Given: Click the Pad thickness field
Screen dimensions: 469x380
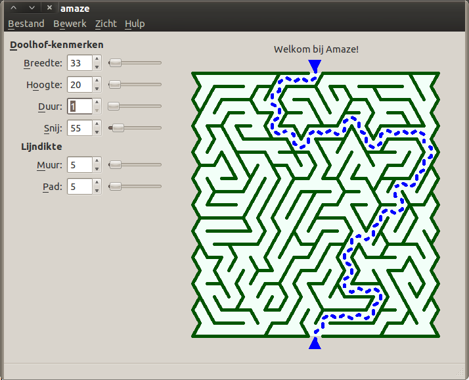Looking at the screenshot, I should pos(80,186).
